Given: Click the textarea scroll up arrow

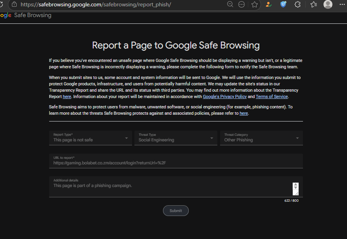Looking at the screenshot, I should point(295,185).
